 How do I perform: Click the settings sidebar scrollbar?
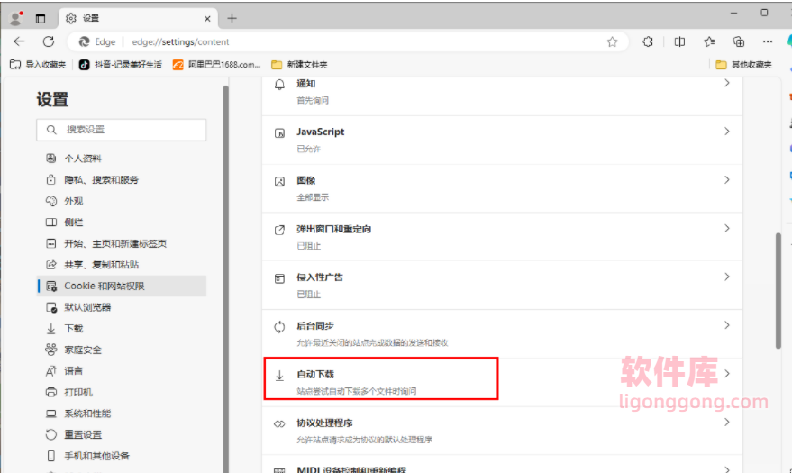coord(226,279)
